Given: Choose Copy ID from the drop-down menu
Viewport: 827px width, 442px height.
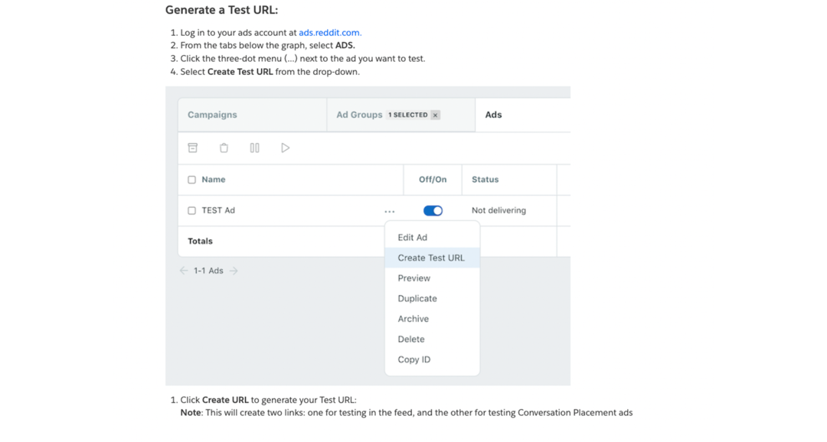Looking at the screenshot, I should [413, 359].
